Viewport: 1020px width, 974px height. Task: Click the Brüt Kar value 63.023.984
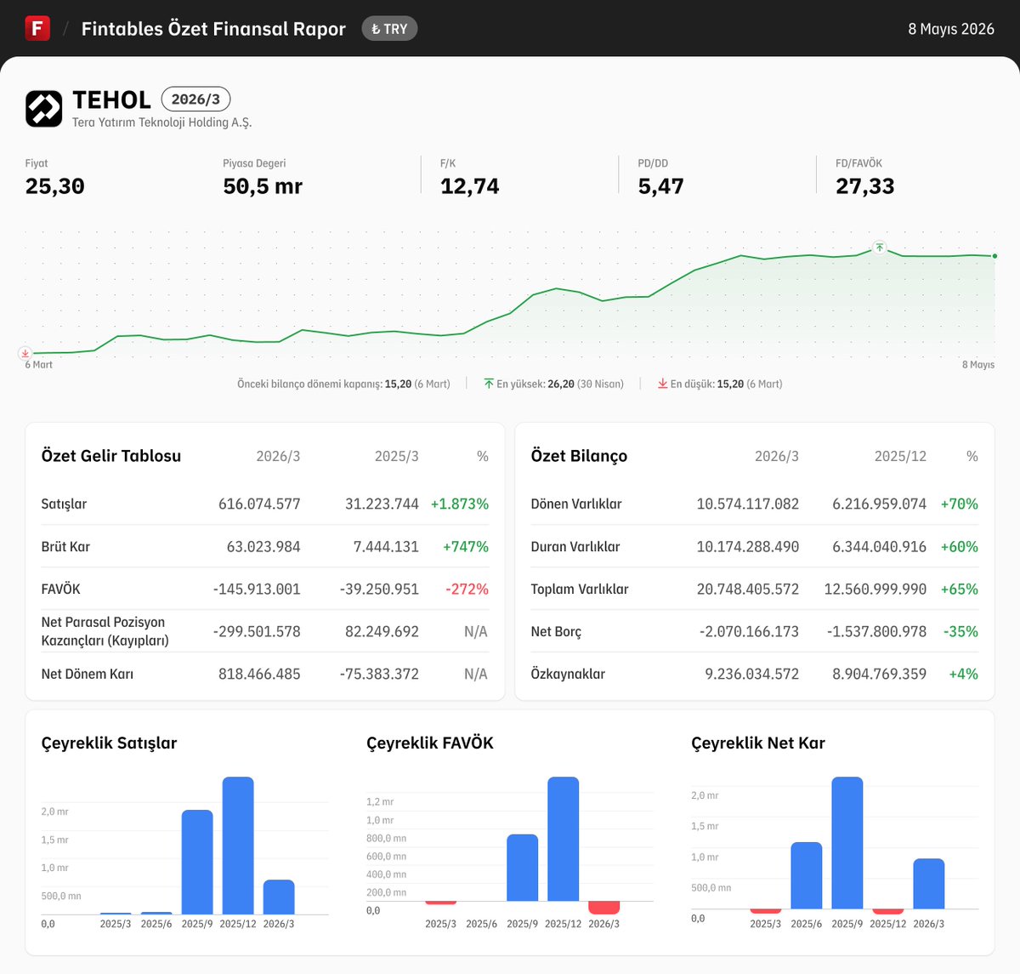point(263,546)
